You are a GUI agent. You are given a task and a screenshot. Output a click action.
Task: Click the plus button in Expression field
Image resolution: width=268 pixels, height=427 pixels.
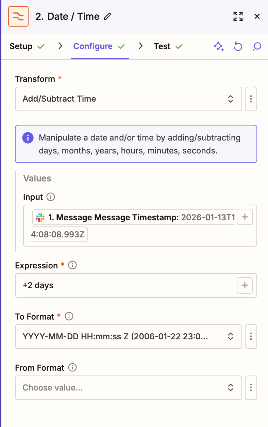(x=245, y=285)
